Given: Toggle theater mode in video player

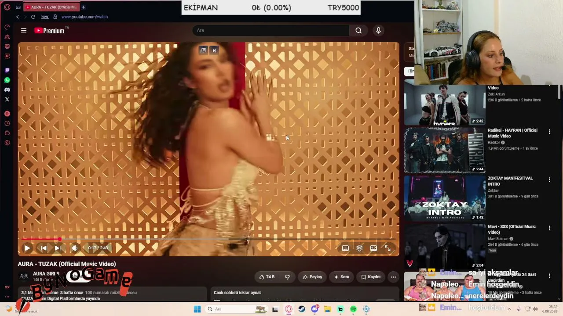Looking at the screenshot, I should [373, 248].
